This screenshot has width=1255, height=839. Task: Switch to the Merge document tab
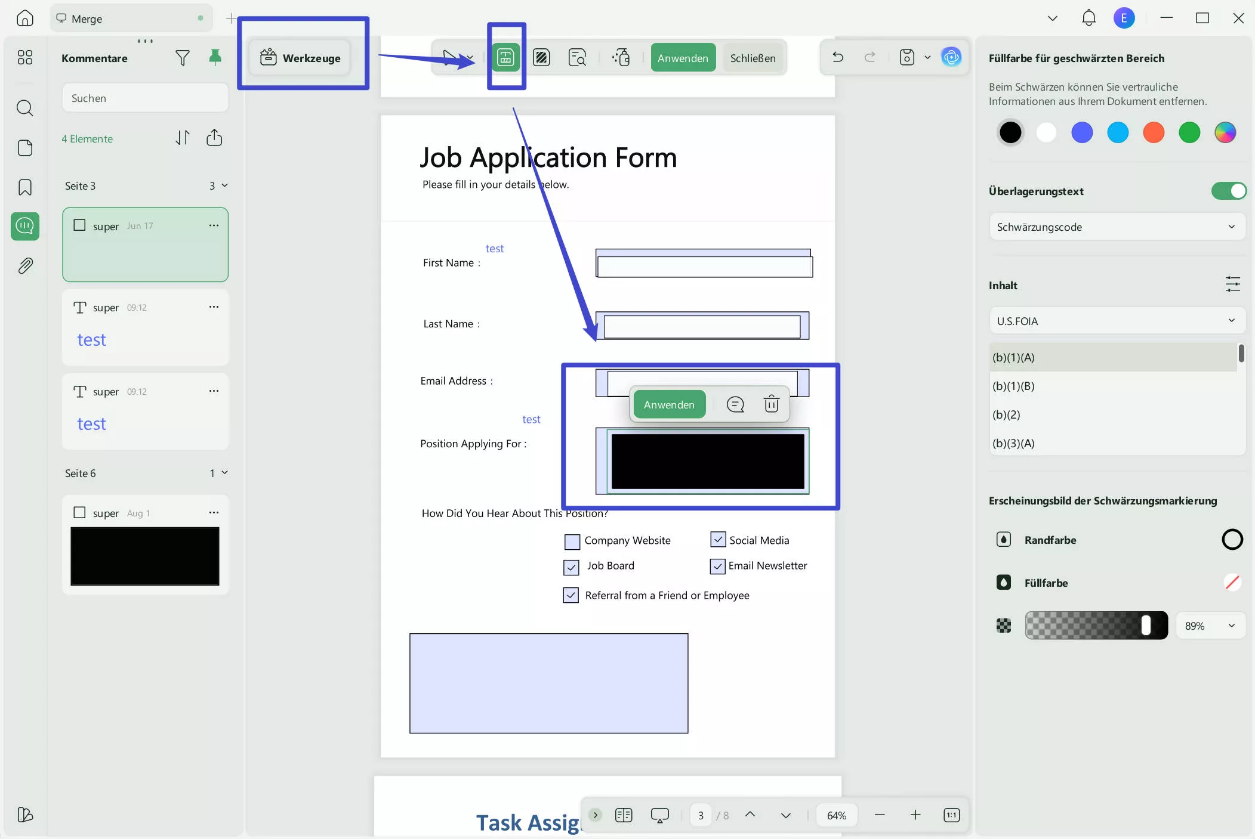[x=130, y=18]
